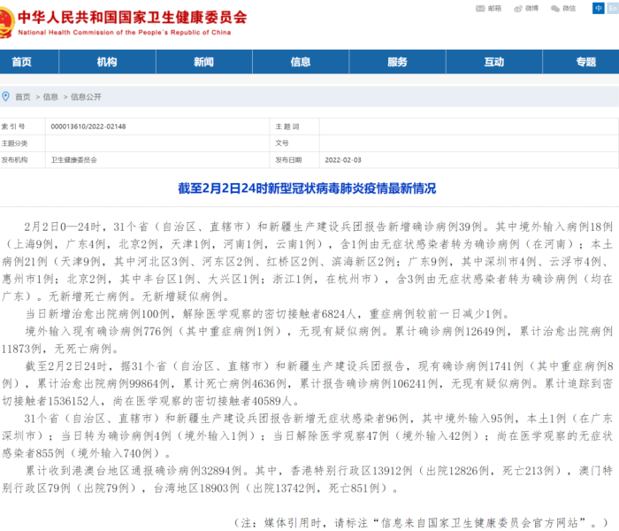Image resolution: width=619 pixels, height=531 pixels.
Task: Go to 信息公开 in breadcrumb
Action: (x=86, y=96)
